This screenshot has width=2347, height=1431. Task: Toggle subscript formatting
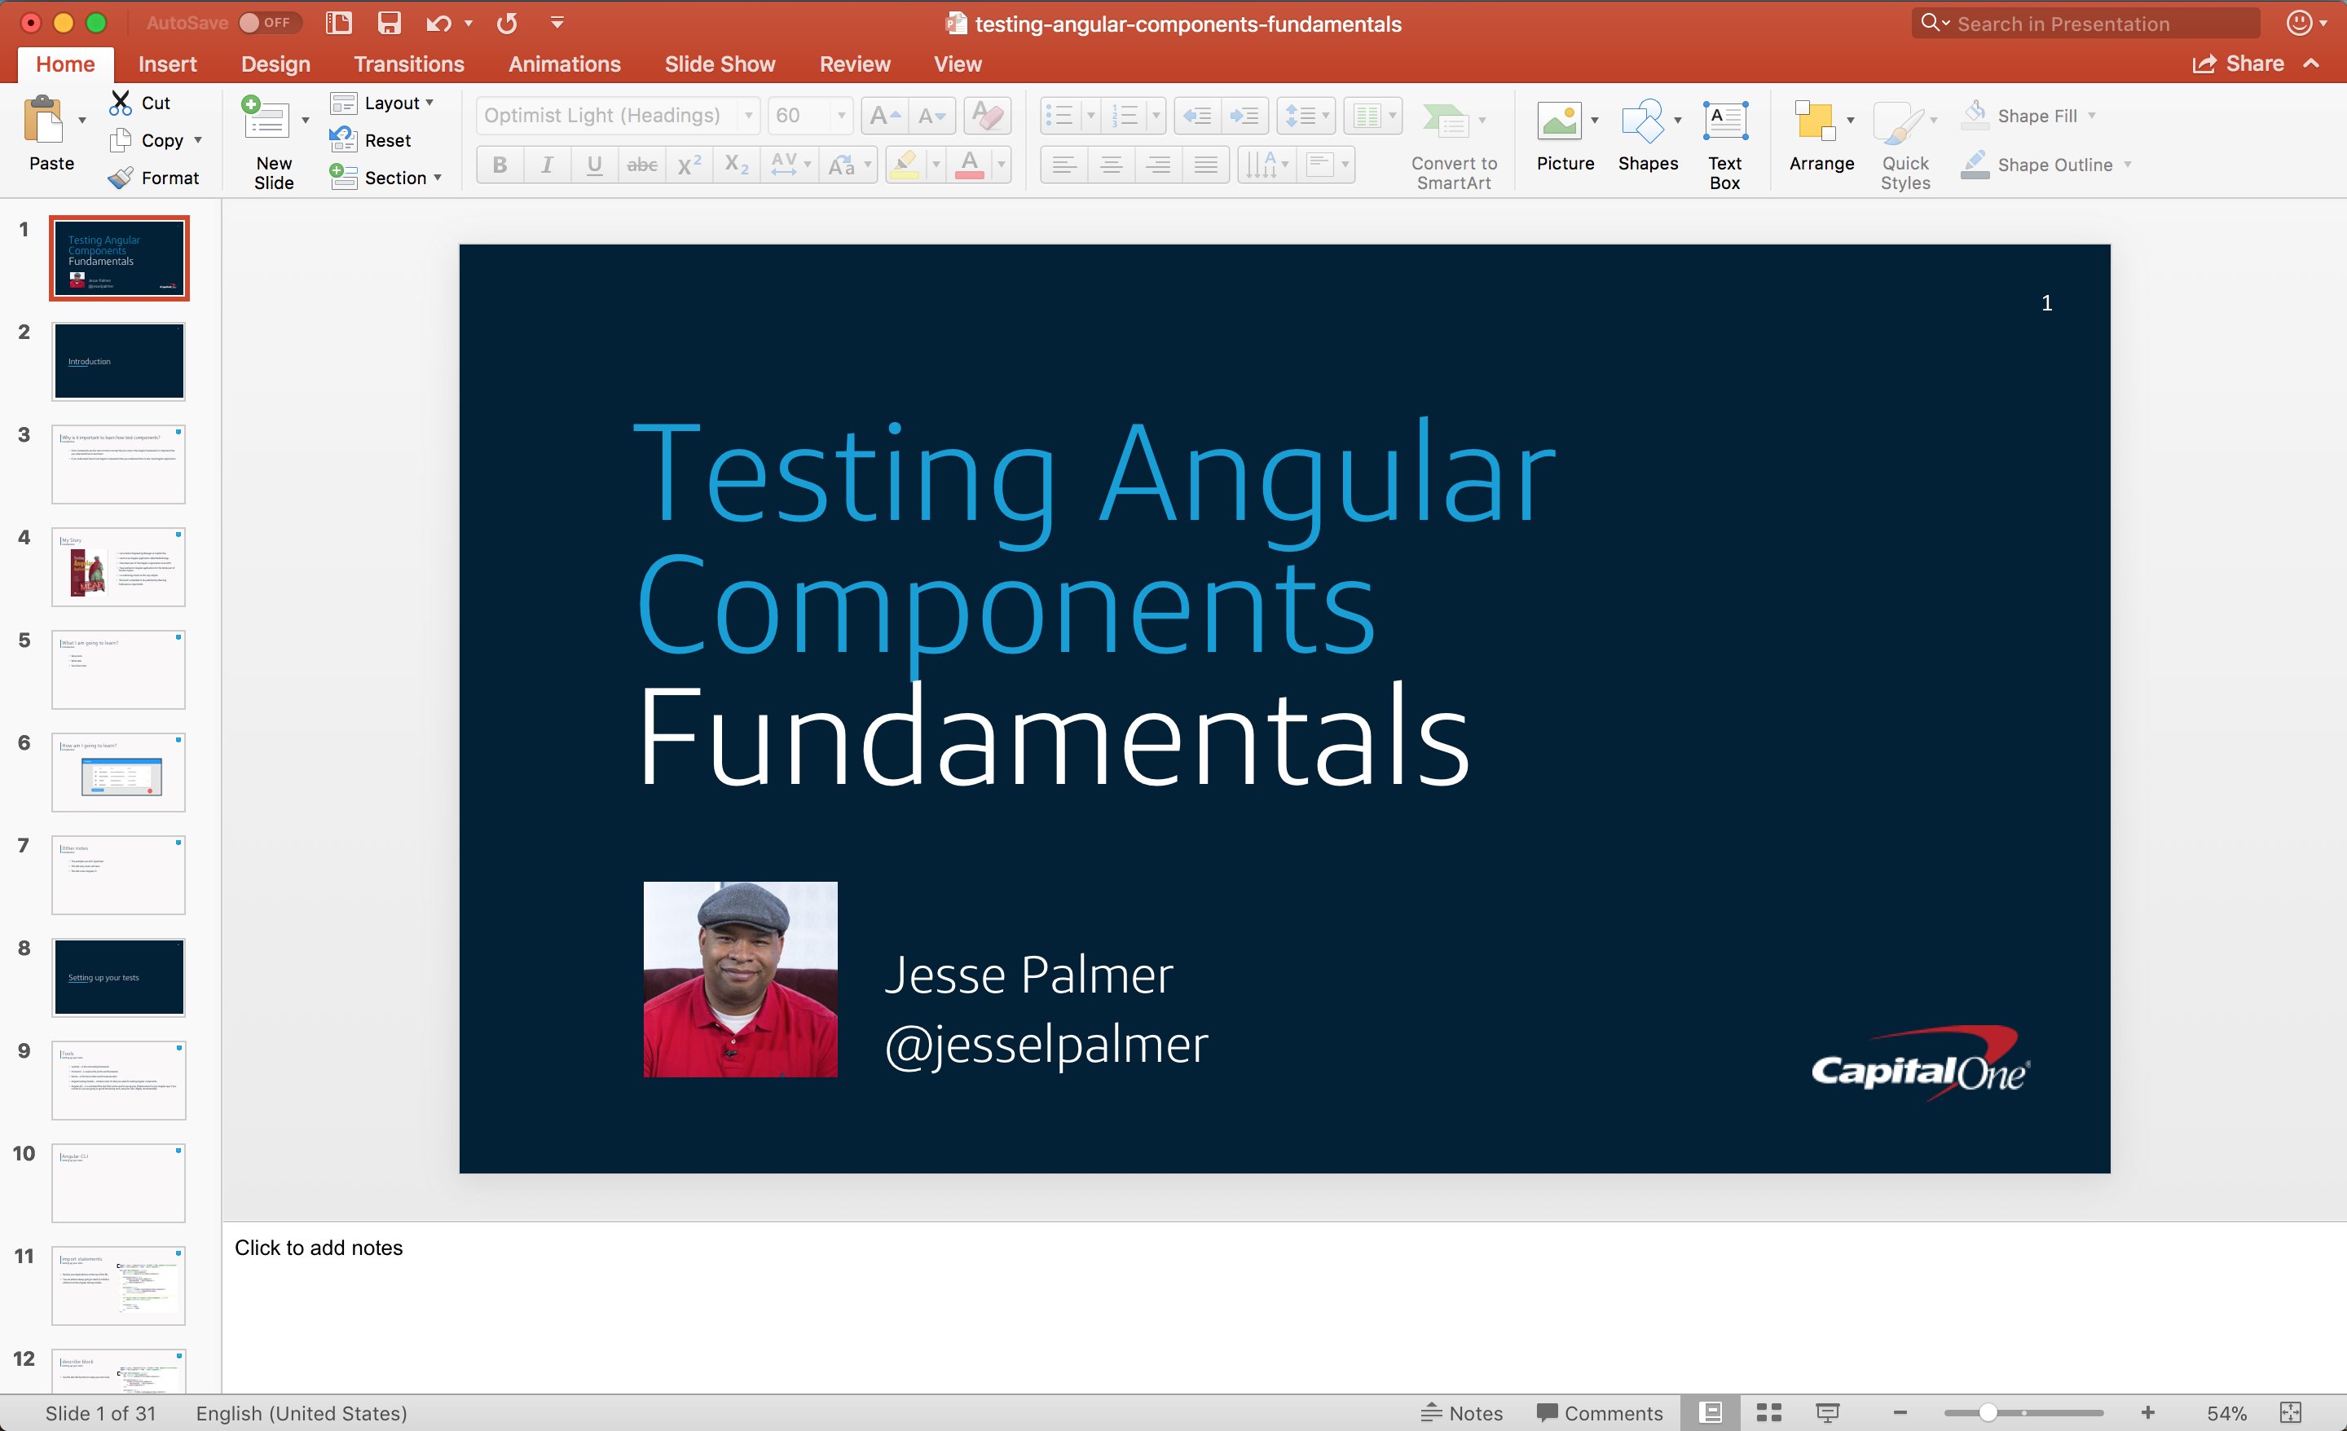[x=738, y=165]
